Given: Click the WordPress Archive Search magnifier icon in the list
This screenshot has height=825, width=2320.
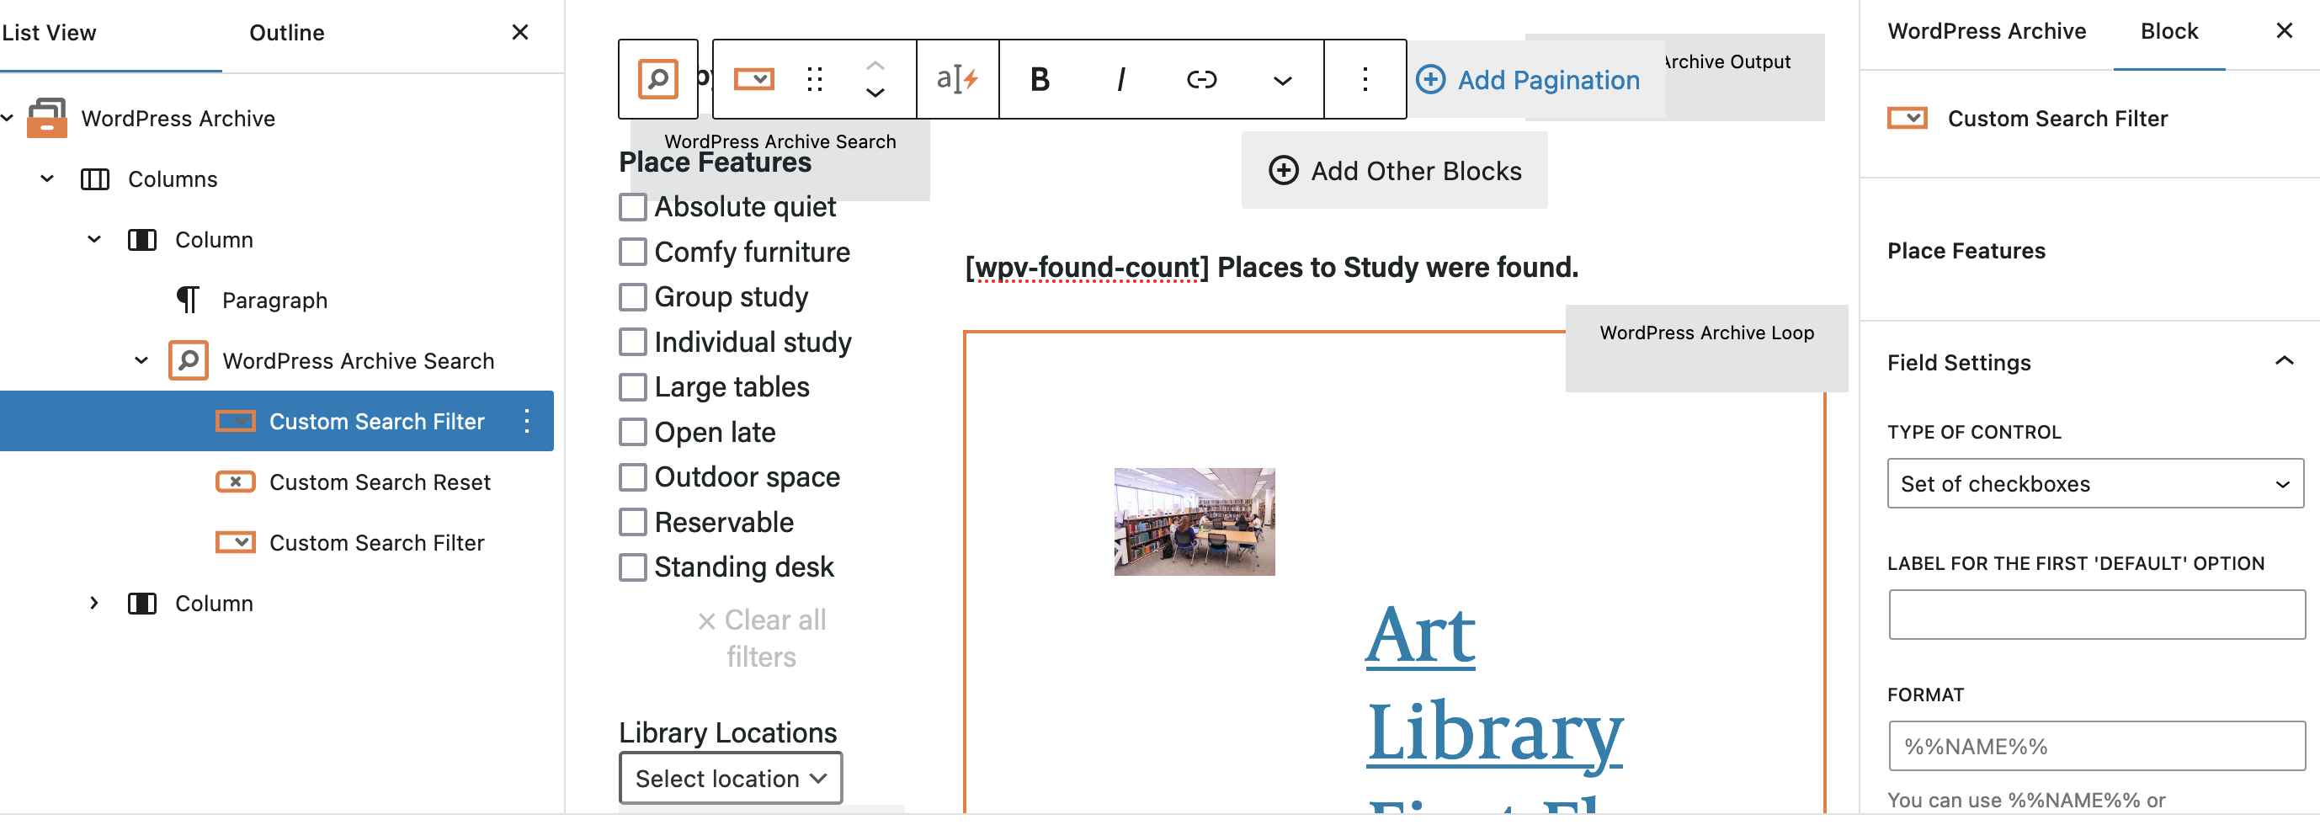Looking at the screenshot, I should [189, 360].
